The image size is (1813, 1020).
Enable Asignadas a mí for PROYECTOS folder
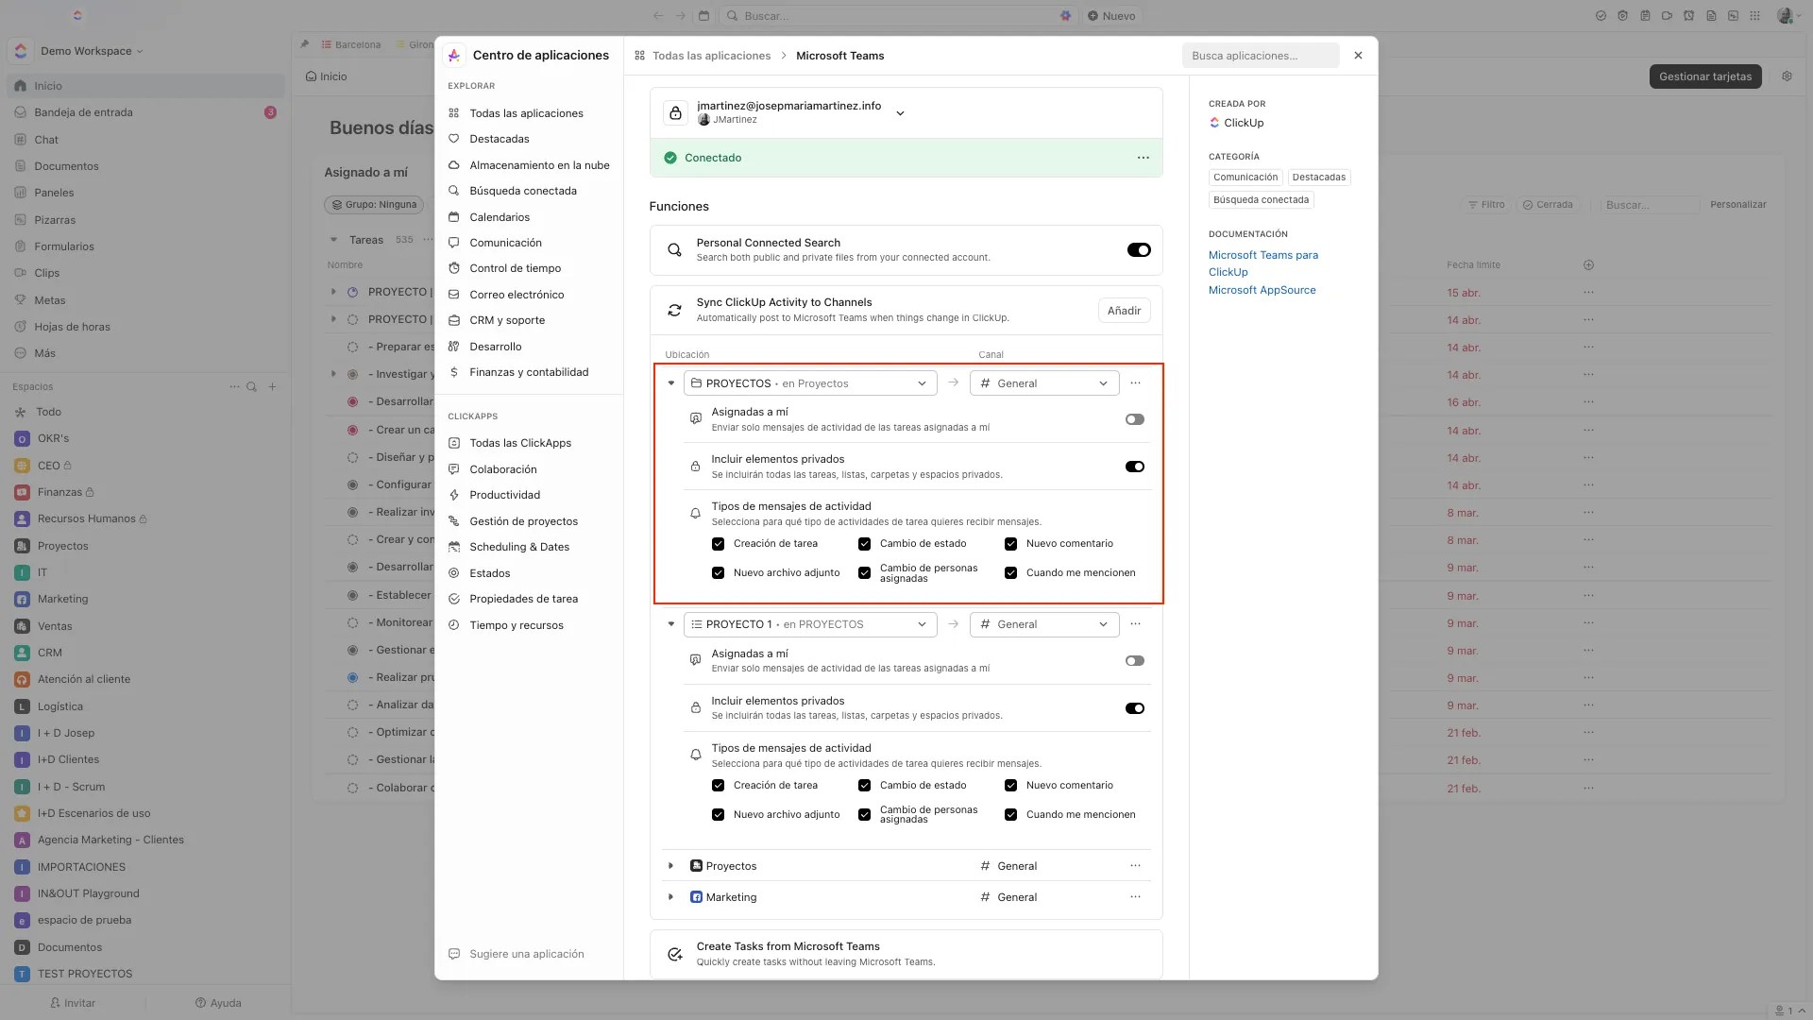(1134, 419)
